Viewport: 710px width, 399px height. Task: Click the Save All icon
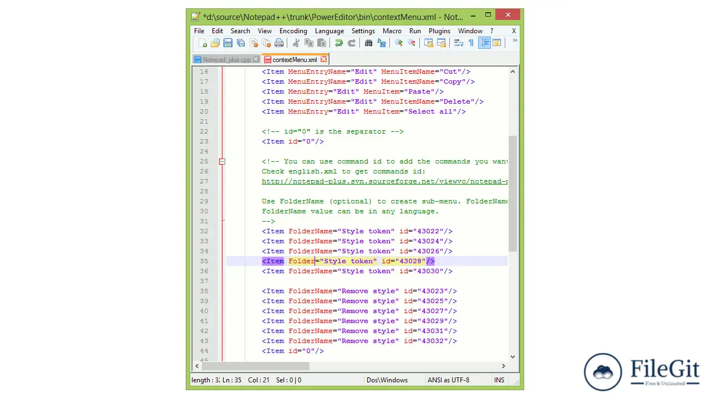241,43
